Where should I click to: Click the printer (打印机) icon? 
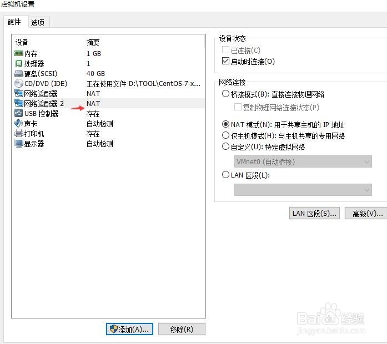tap(19, 133)
